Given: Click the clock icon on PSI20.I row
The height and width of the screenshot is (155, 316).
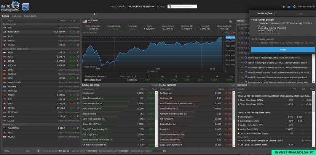Looking at the screenshot, I should tap(78, 95).
